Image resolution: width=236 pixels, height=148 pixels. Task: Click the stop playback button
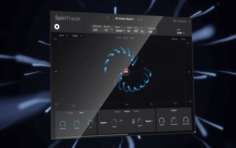(x=57, y=26)
